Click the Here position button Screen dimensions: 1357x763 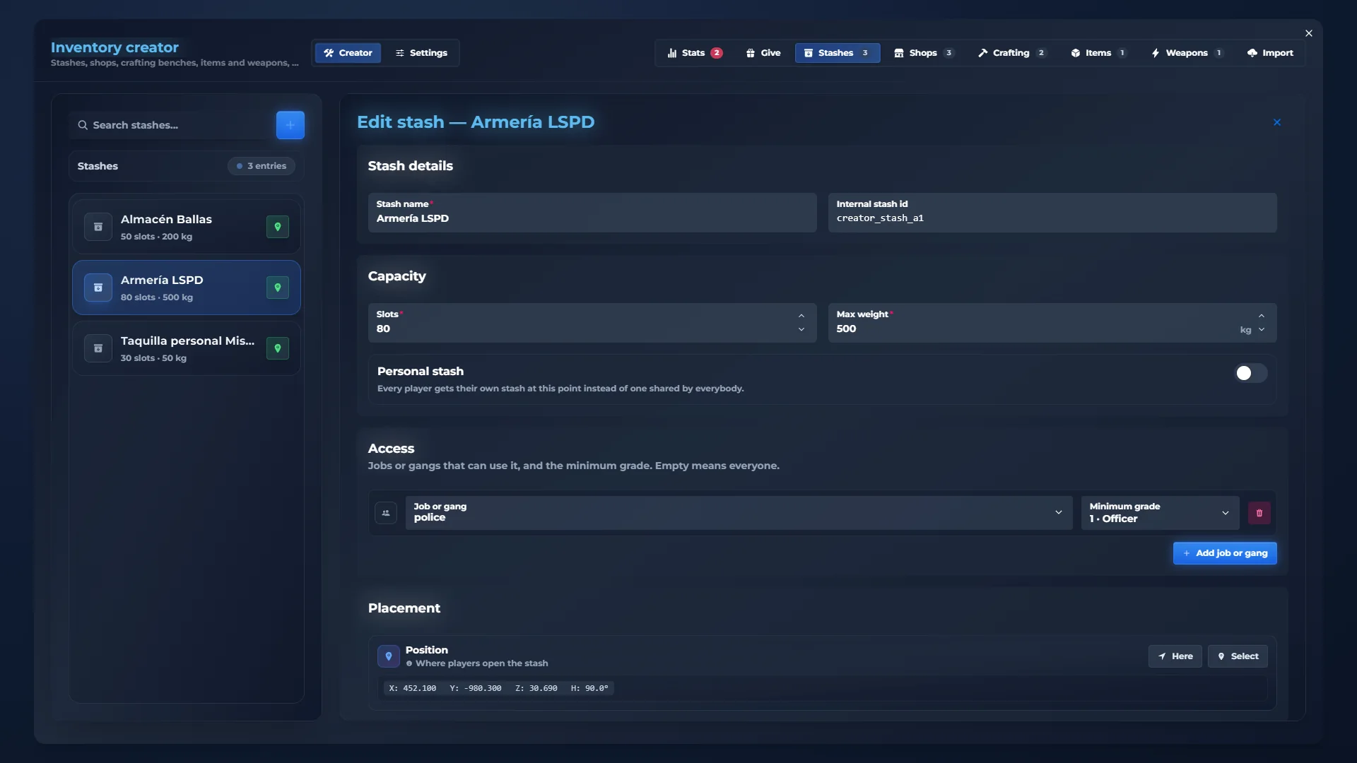click(1175, 656)
